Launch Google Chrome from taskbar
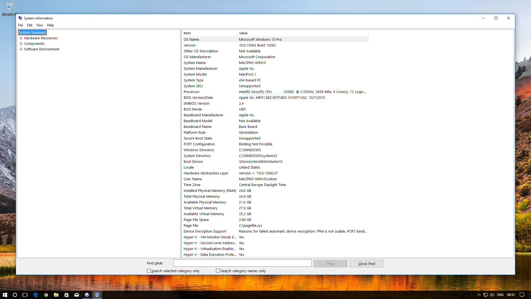 (46, 295)
